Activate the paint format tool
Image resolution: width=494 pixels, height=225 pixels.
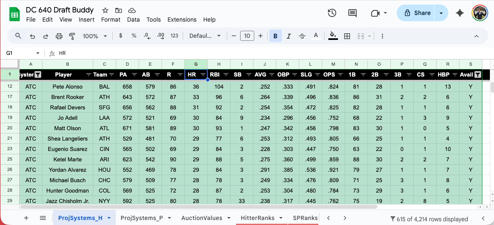[x=72, y=36]
